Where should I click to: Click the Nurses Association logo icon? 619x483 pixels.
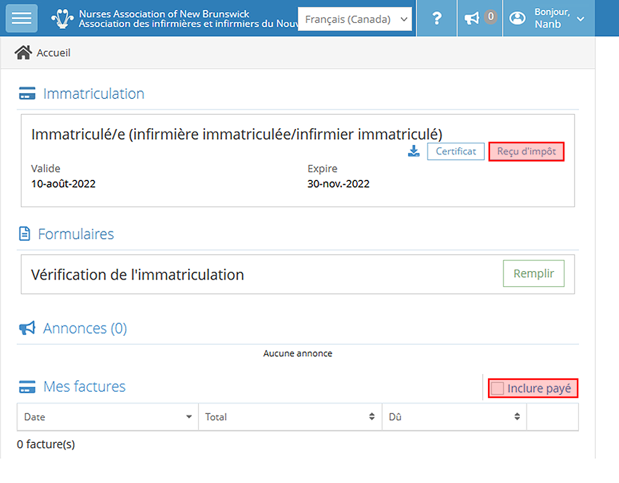click(x=62, y=19)
